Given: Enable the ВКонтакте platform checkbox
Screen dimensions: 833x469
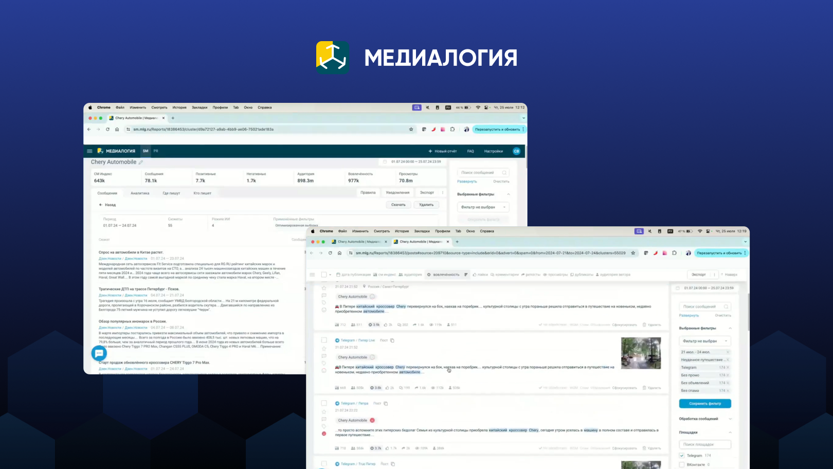Looking at the screenshot, I should (x=682, y=464).
